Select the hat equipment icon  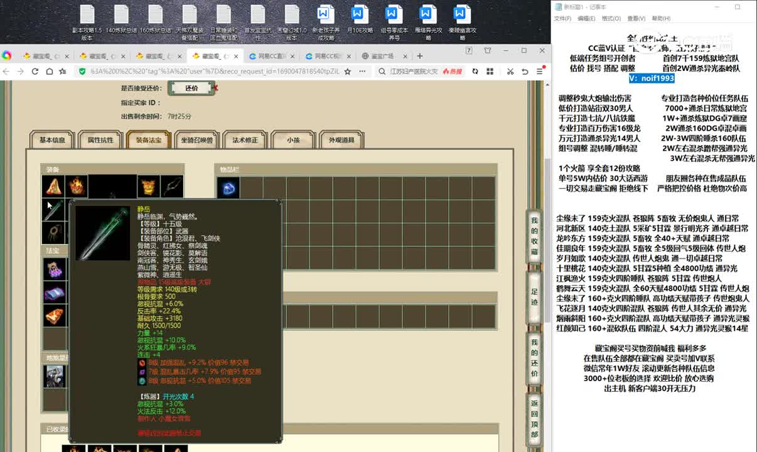53,186
